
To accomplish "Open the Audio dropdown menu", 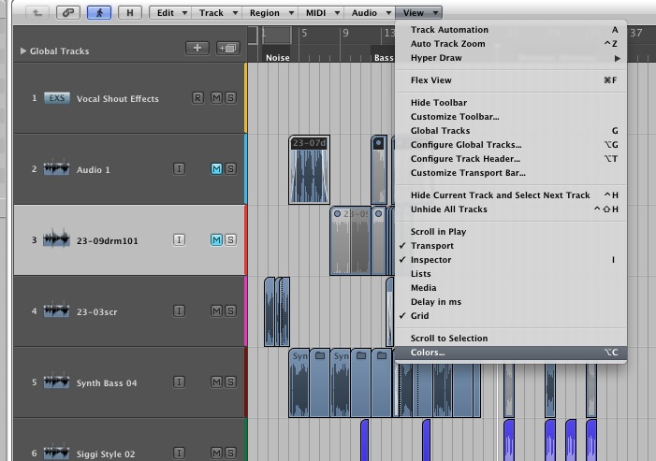I will coord(370,12).
